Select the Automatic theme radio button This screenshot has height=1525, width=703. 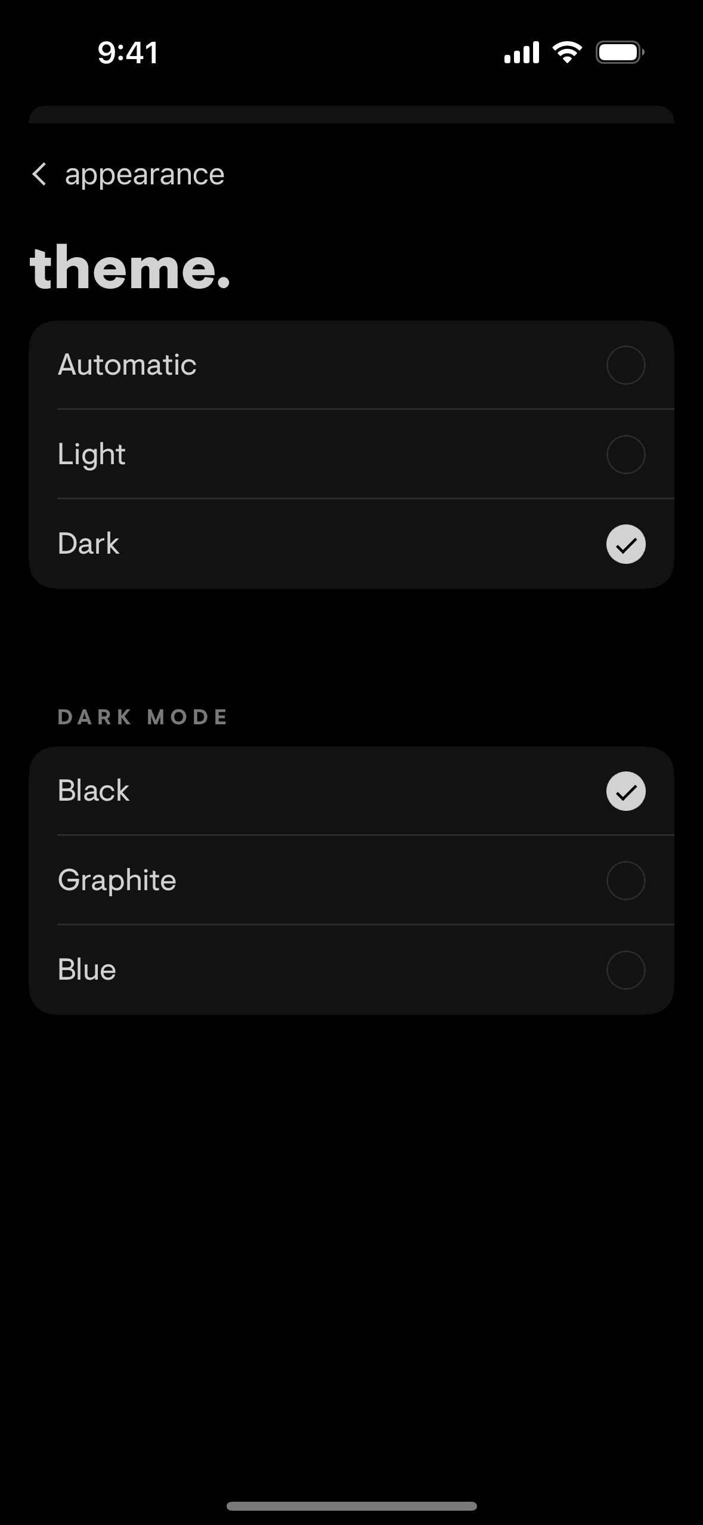625,365
